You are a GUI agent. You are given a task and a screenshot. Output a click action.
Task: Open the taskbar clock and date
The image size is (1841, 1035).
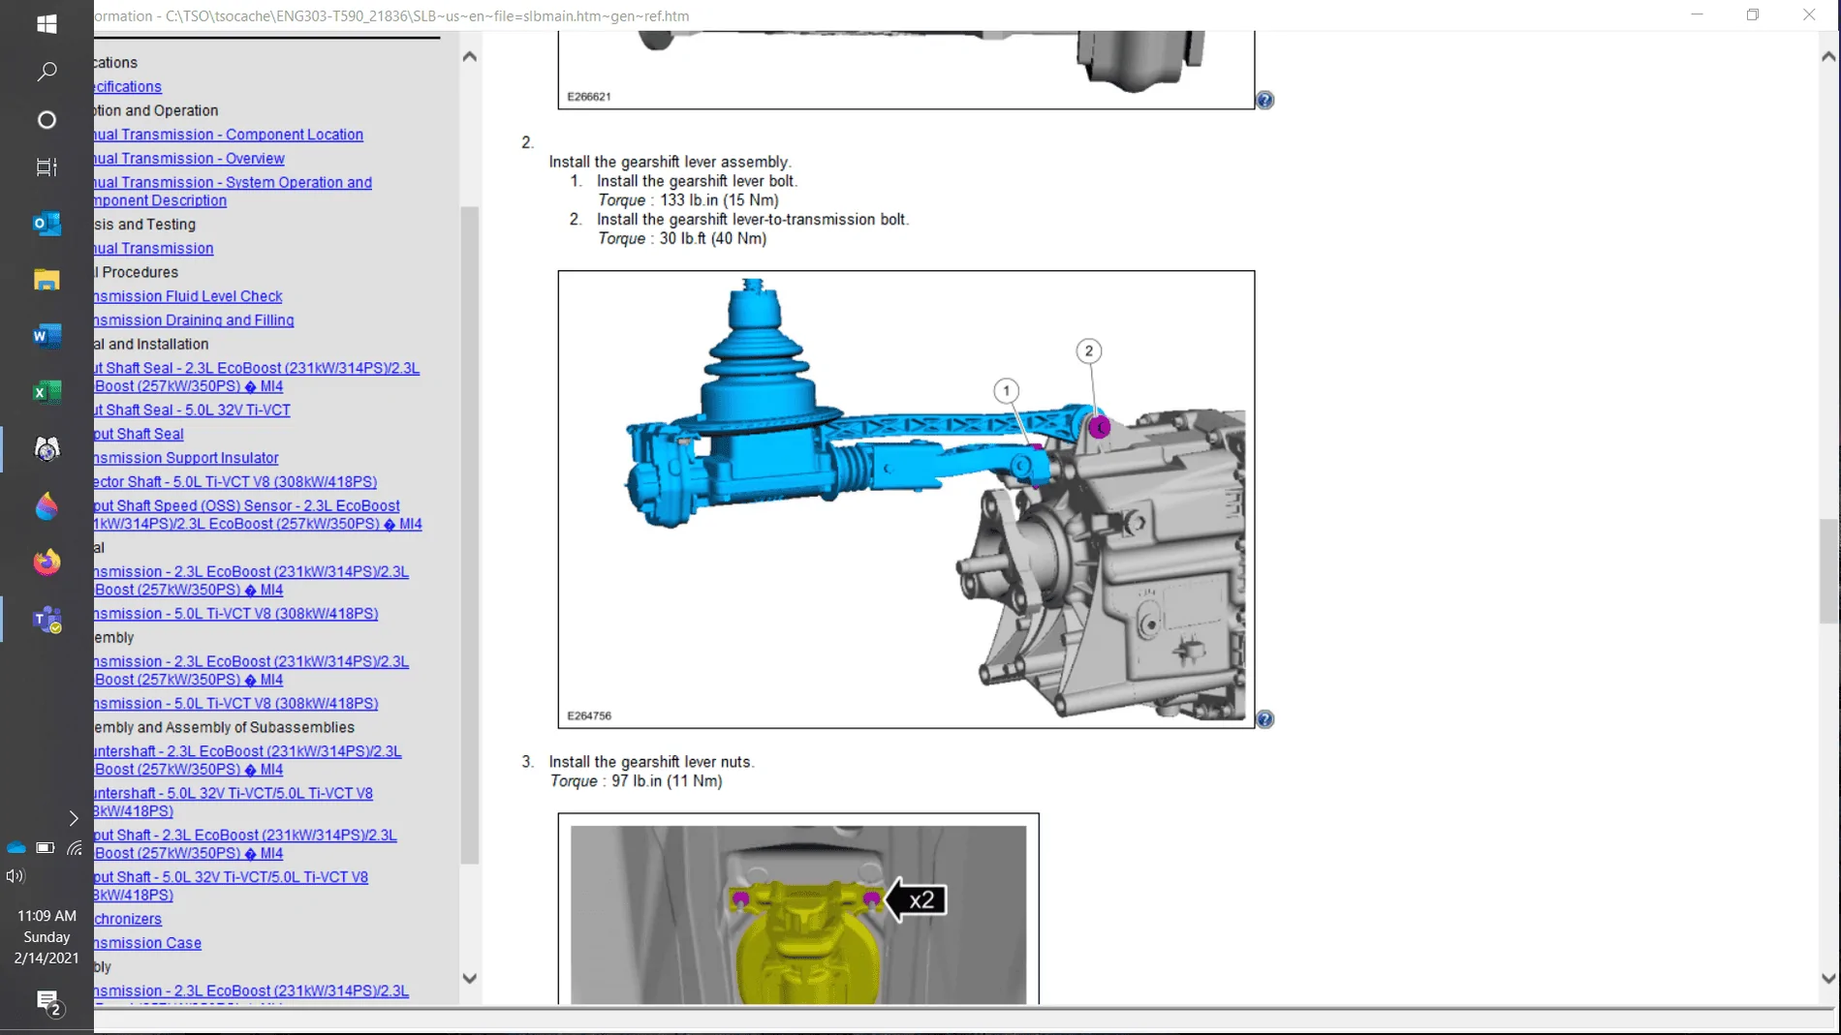pos(47,937)
